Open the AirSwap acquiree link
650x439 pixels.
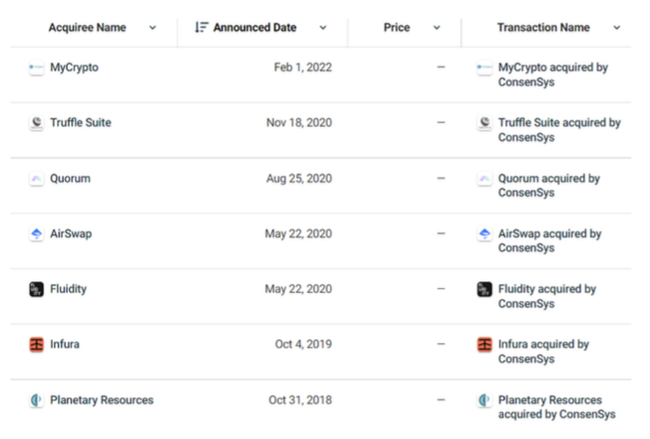pos(71,234)
